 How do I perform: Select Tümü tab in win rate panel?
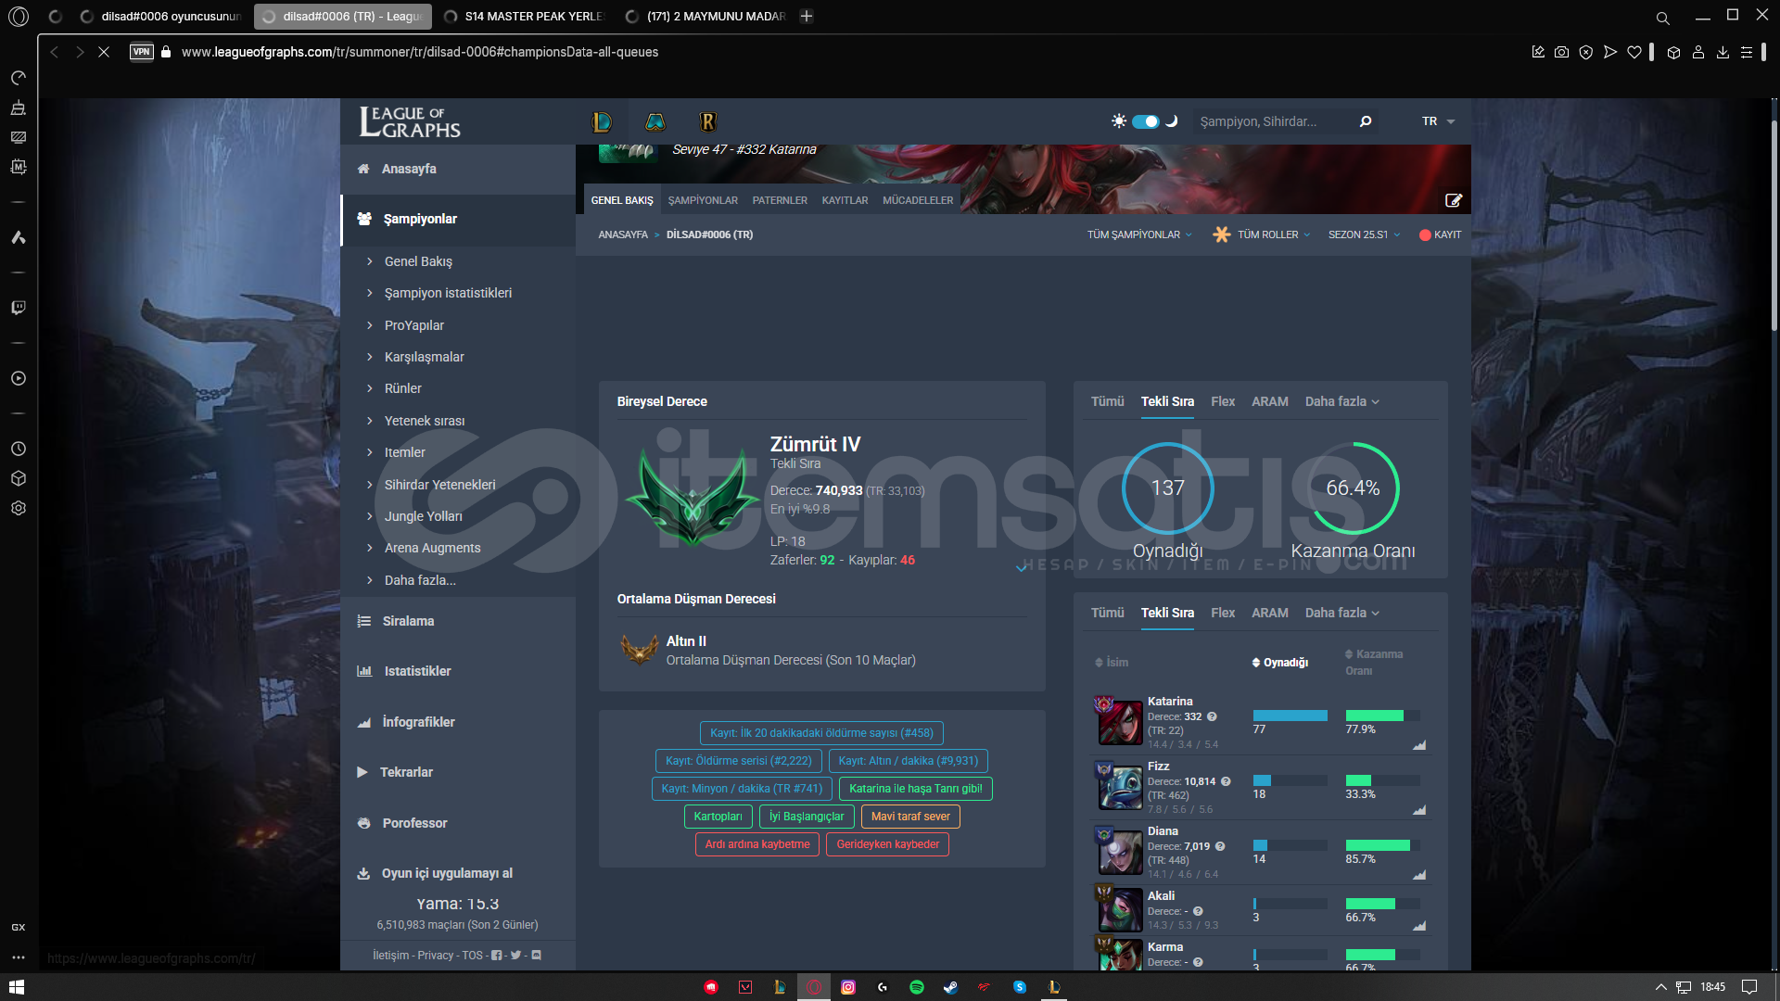pyautogui.click(x=1107, y=401)
